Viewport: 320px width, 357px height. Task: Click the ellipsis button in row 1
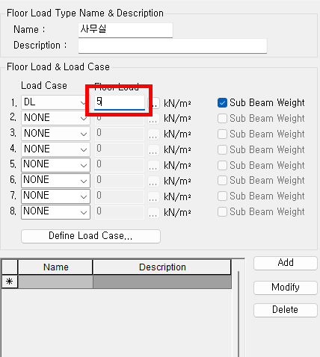[x=153, y=103]
